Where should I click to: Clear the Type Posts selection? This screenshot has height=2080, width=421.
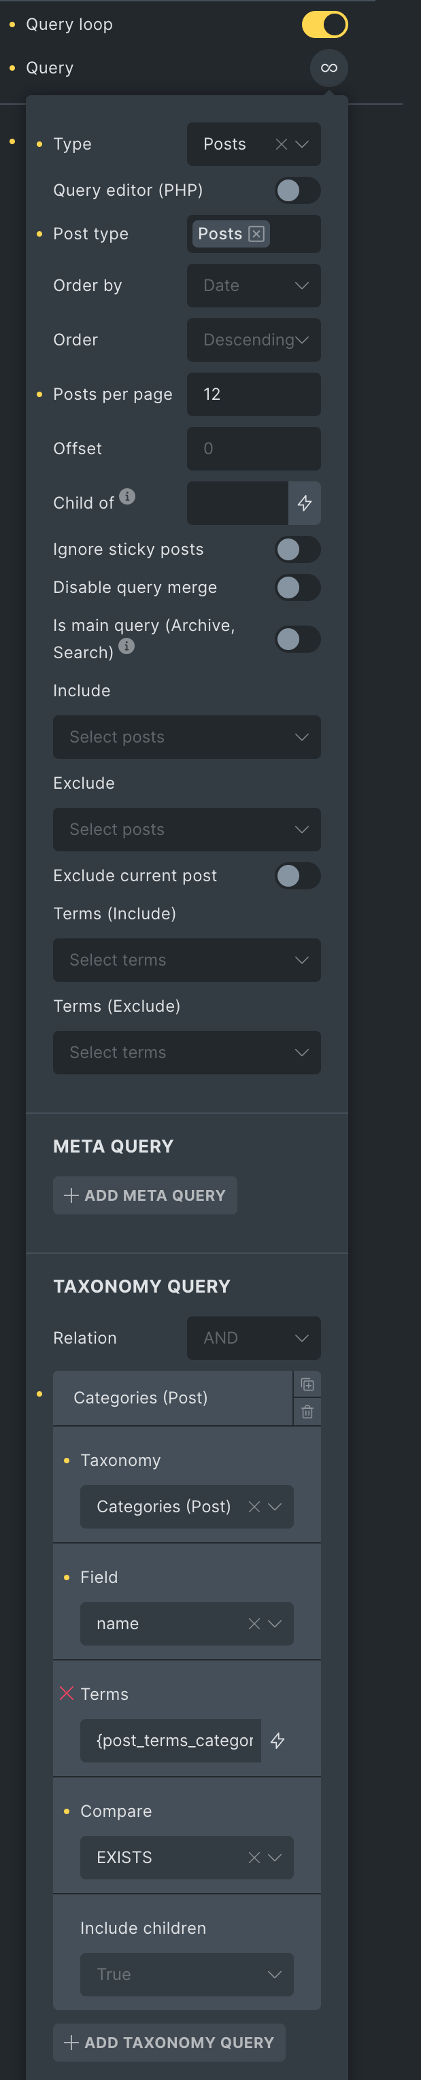(281, 145)
